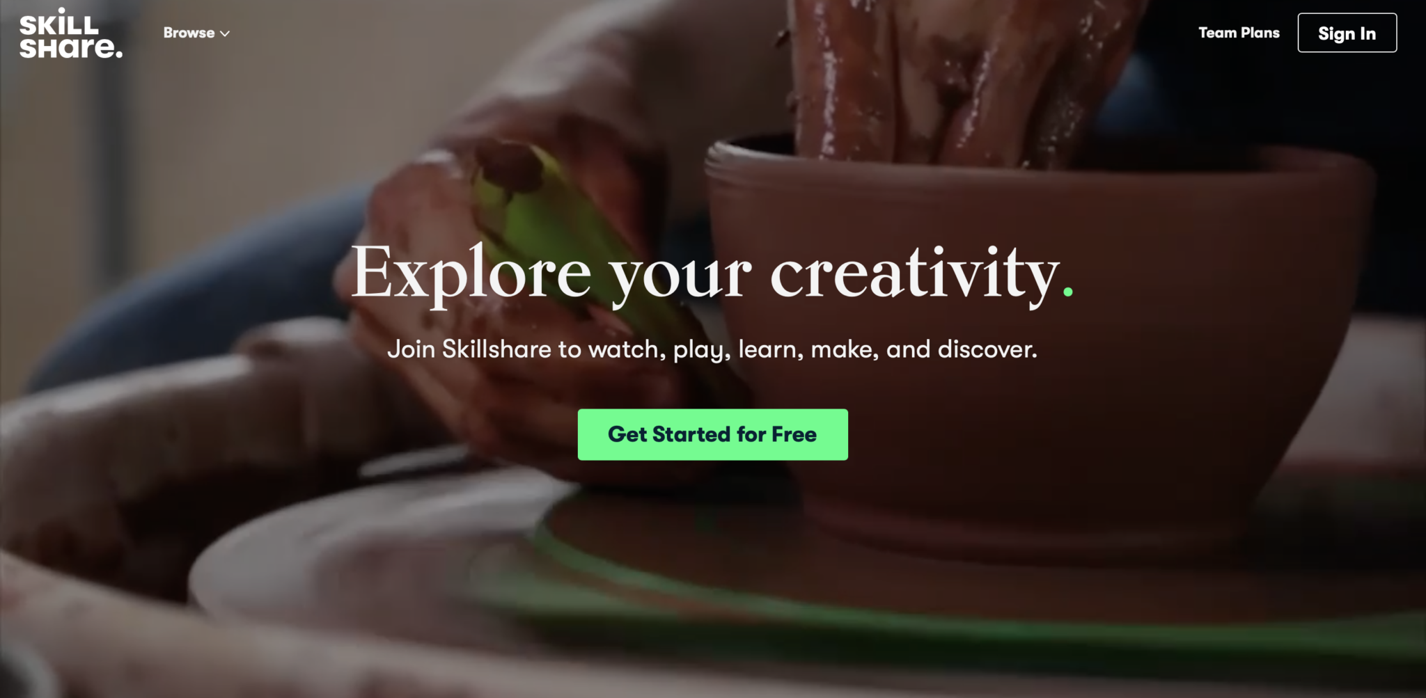
Task: Click the green rim of the wheel
Action: tap(905, 612)
